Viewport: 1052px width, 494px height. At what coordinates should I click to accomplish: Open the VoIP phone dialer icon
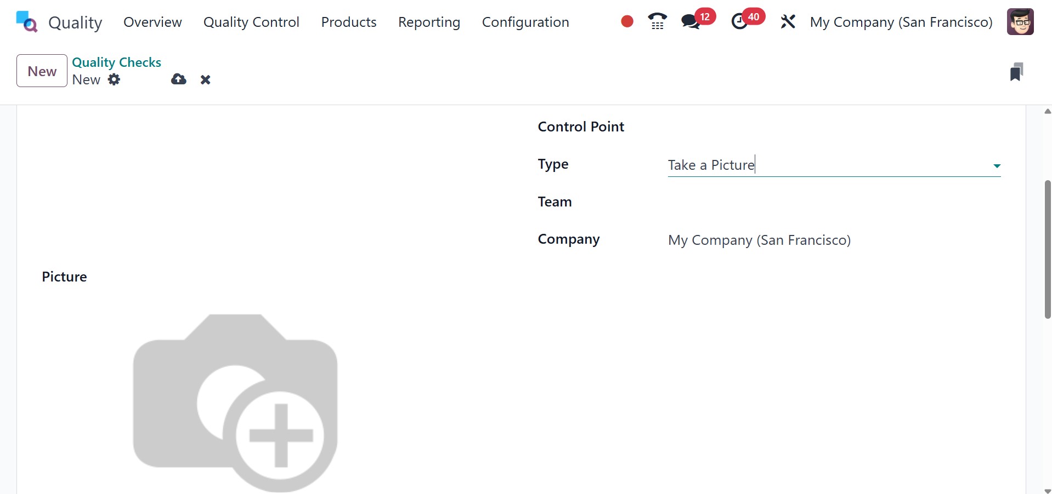657,21
